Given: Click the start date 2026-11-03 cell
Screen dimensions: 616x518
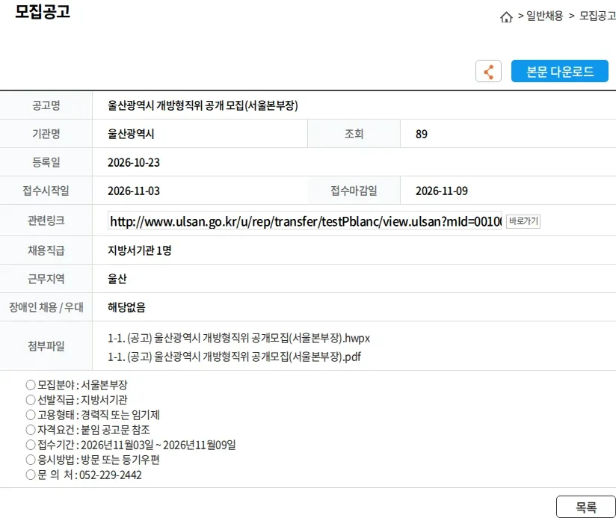Looking at the screenshot, I should [134, 191].
